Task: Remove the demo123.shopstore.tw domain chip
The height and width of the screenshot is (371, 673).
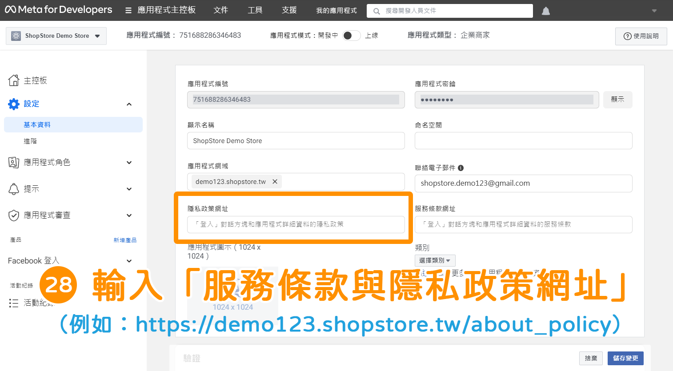Action: click(x=275, y=182)
